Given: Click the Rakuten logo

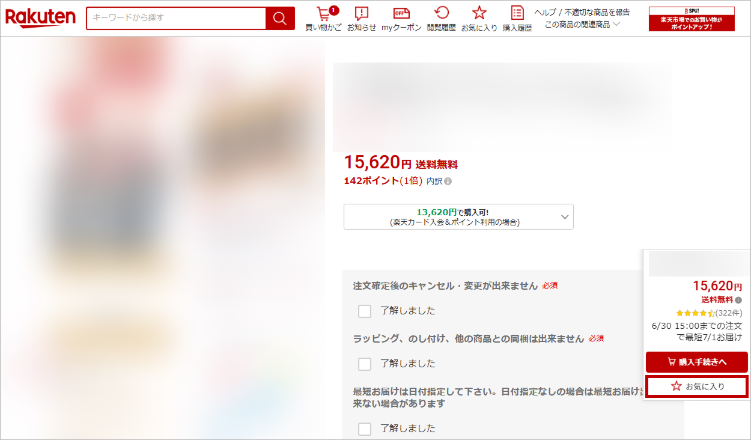Looking at the screenshot, I should pyautogui.click(x=40, y=18).
